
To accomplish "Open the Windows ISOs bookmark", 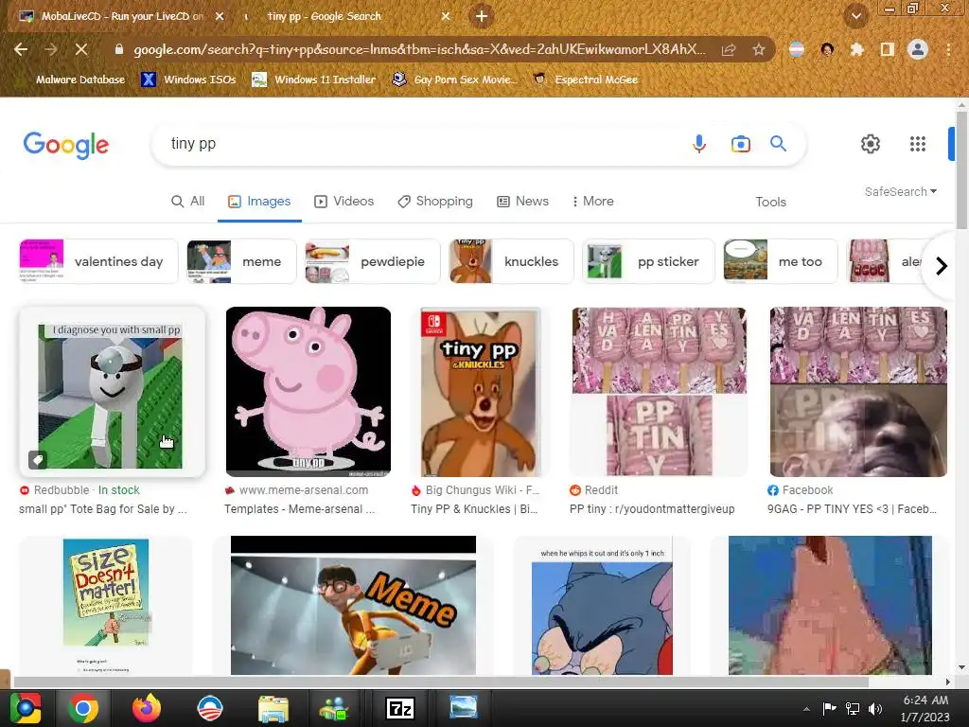I will (x=189, y=80).
